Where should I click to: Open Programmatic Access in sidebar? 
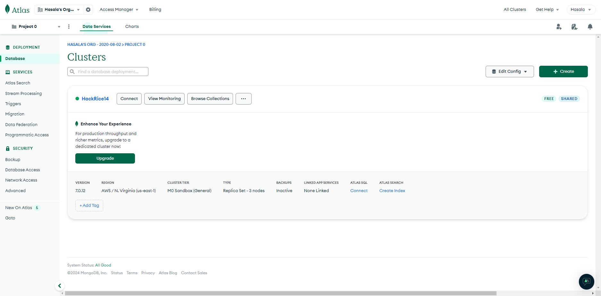(27, 135)
